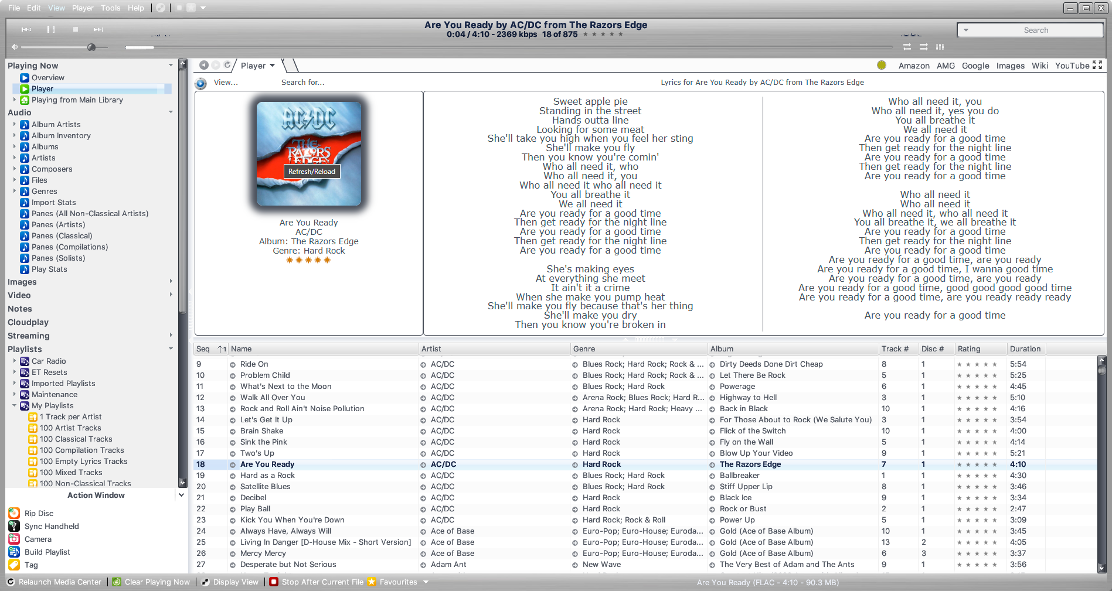The height and width of the screenshot is (591, 1112).
Task: Set rating stars for Mercy Mercy row
Action: point(977,554)
